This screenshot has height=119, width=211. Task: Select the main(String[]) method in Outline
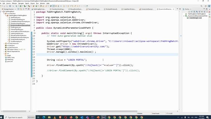pos(196,18)
